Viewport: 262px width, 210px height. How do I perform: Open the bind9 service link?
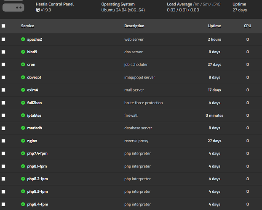32,52
